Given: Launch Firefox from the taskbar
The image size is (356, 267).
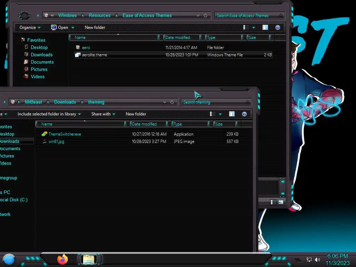Looking at the screenshot, I should pyautogui.click(x=63, y=259).
